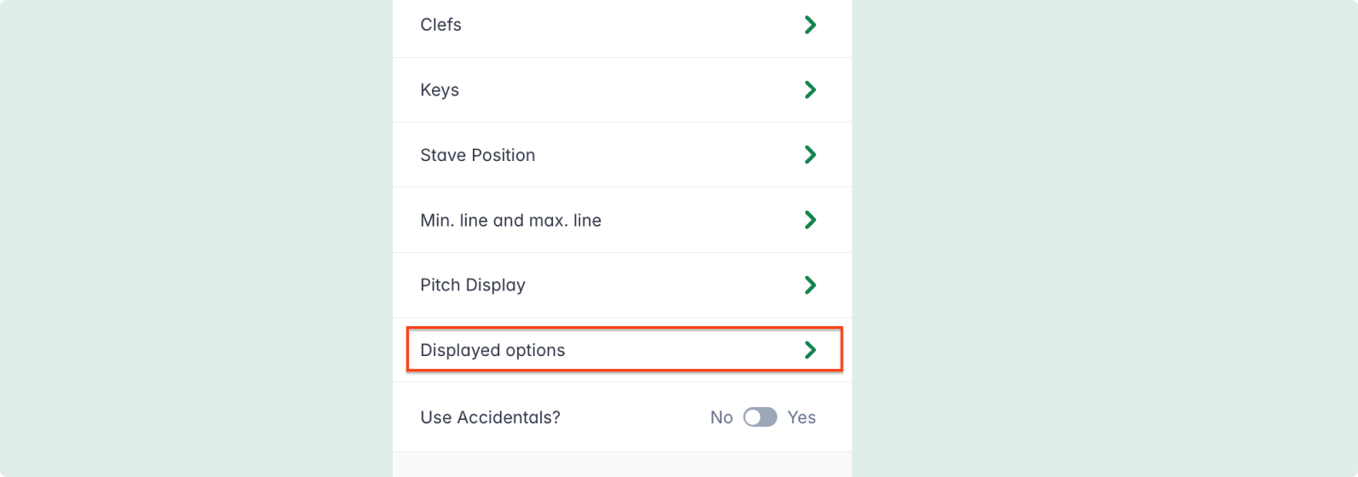1358x477 pixels.
Task: Expand the Pitch Display text entry
Action: click(x=473, y=285)
